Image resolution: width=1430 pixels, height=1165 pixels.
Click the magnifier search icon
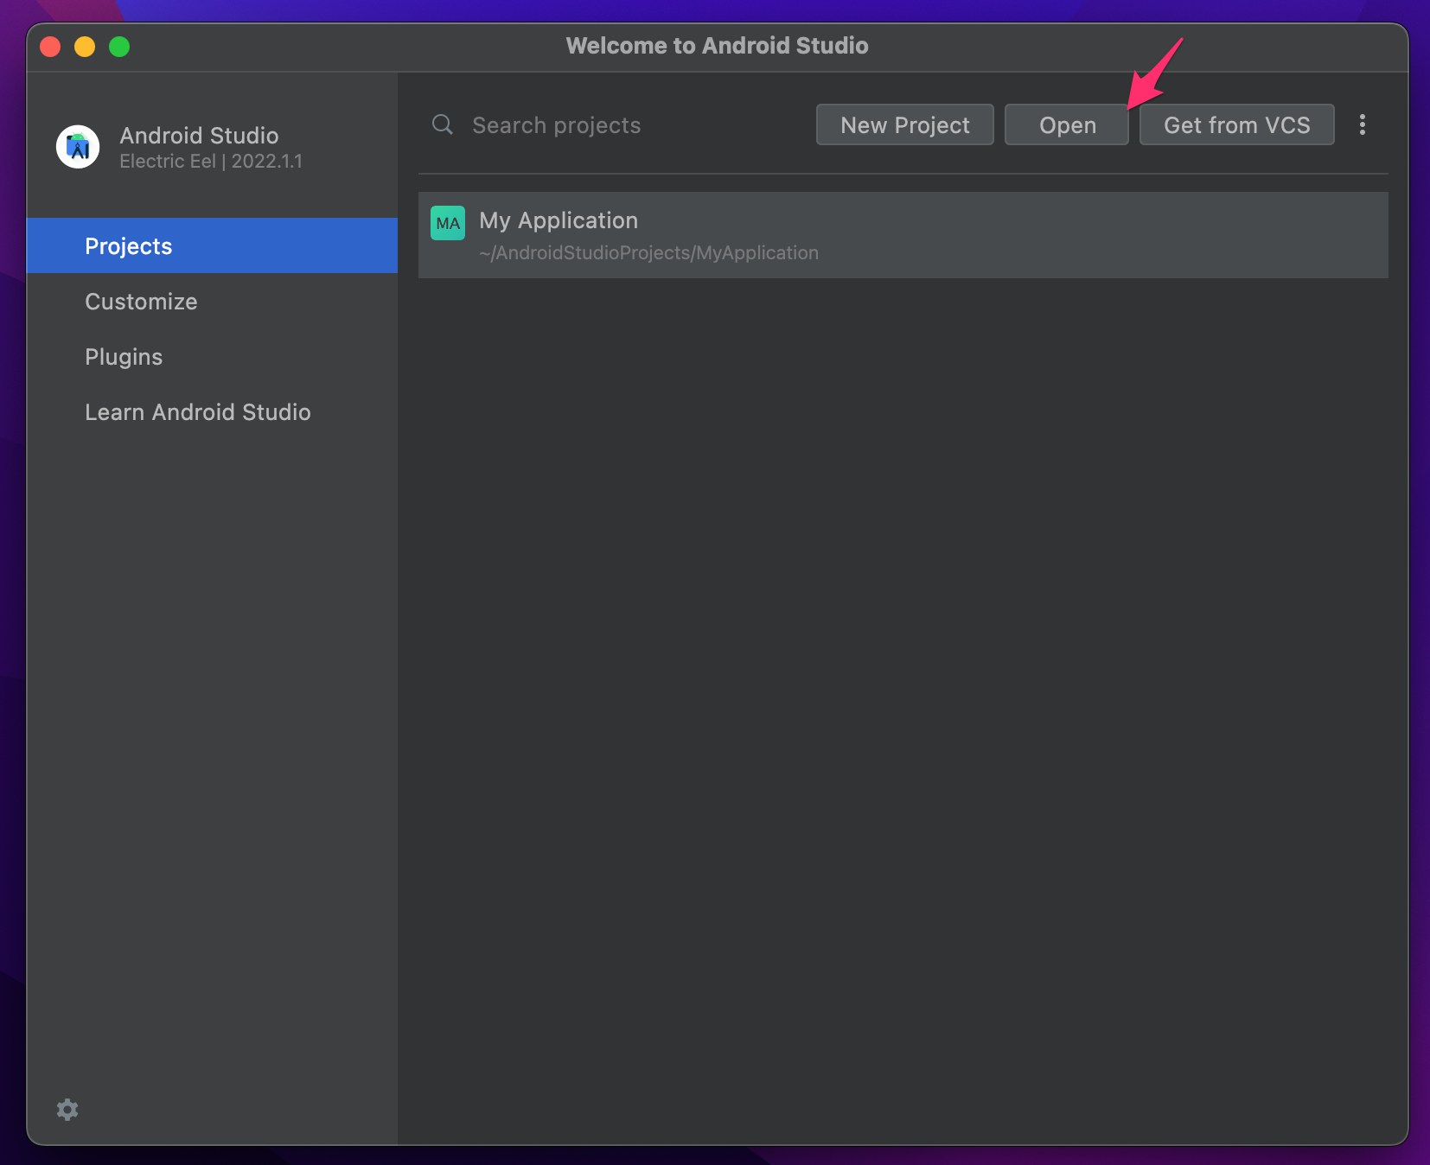443,125
